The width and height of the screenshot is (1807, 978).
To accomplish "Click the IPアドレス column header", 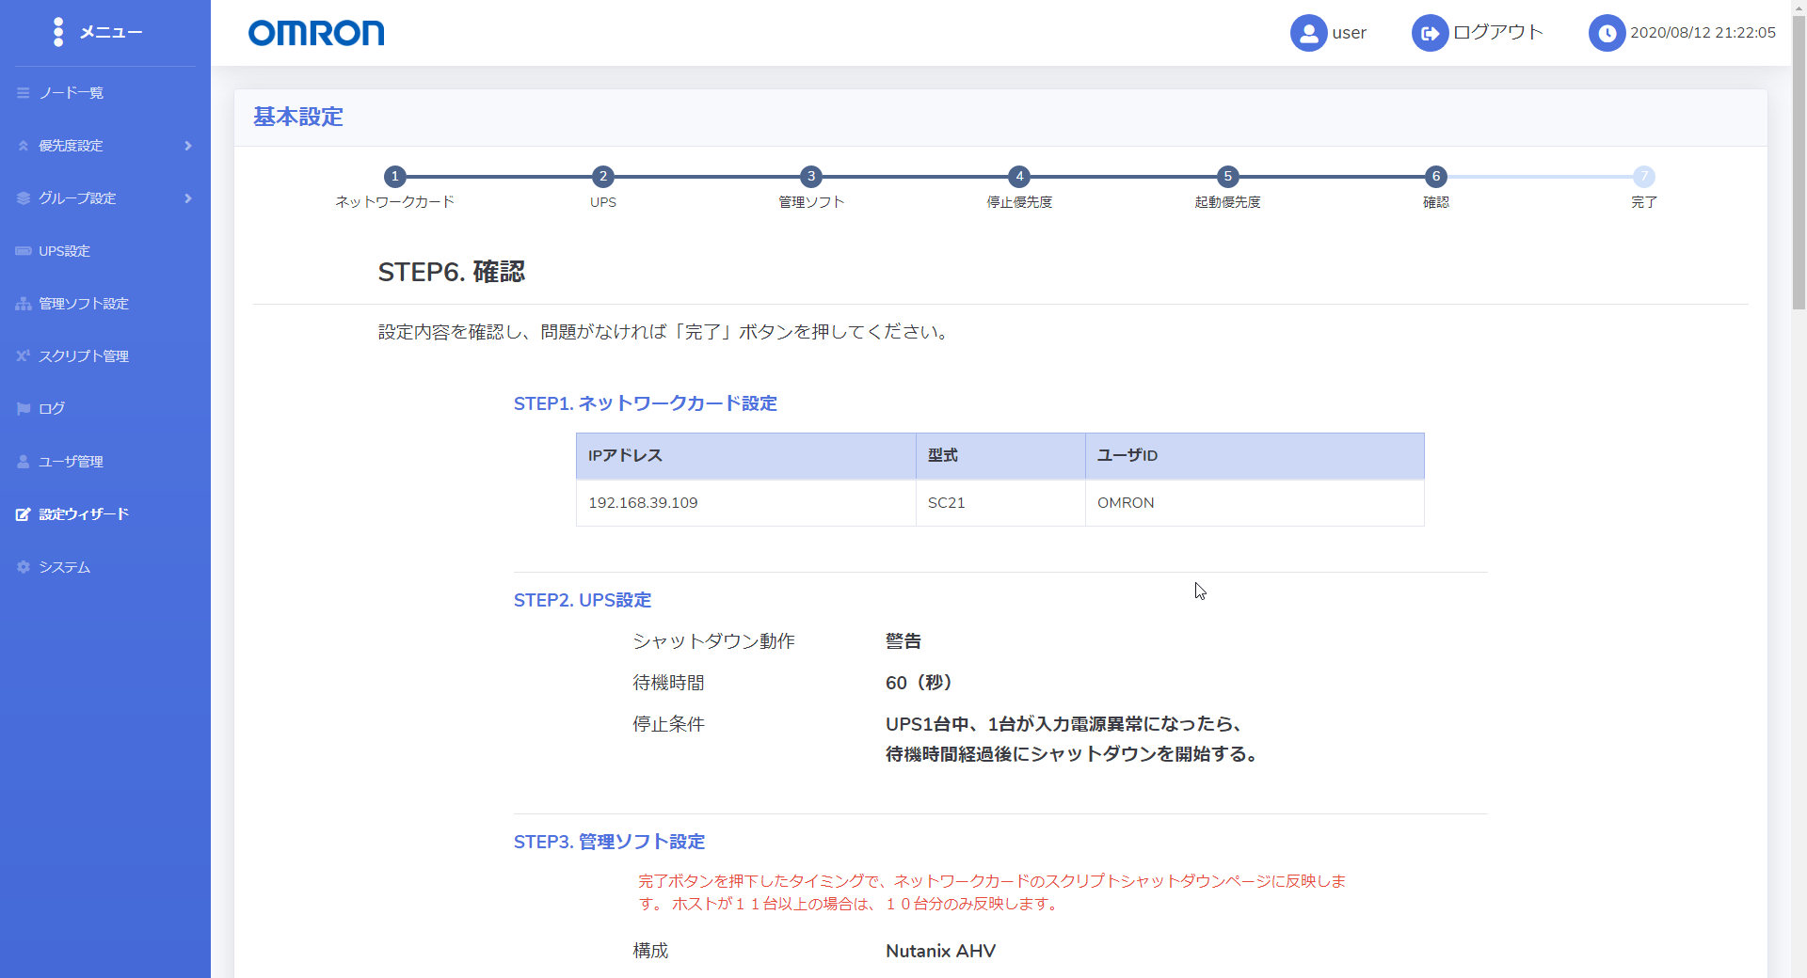I will coord(746,456).
